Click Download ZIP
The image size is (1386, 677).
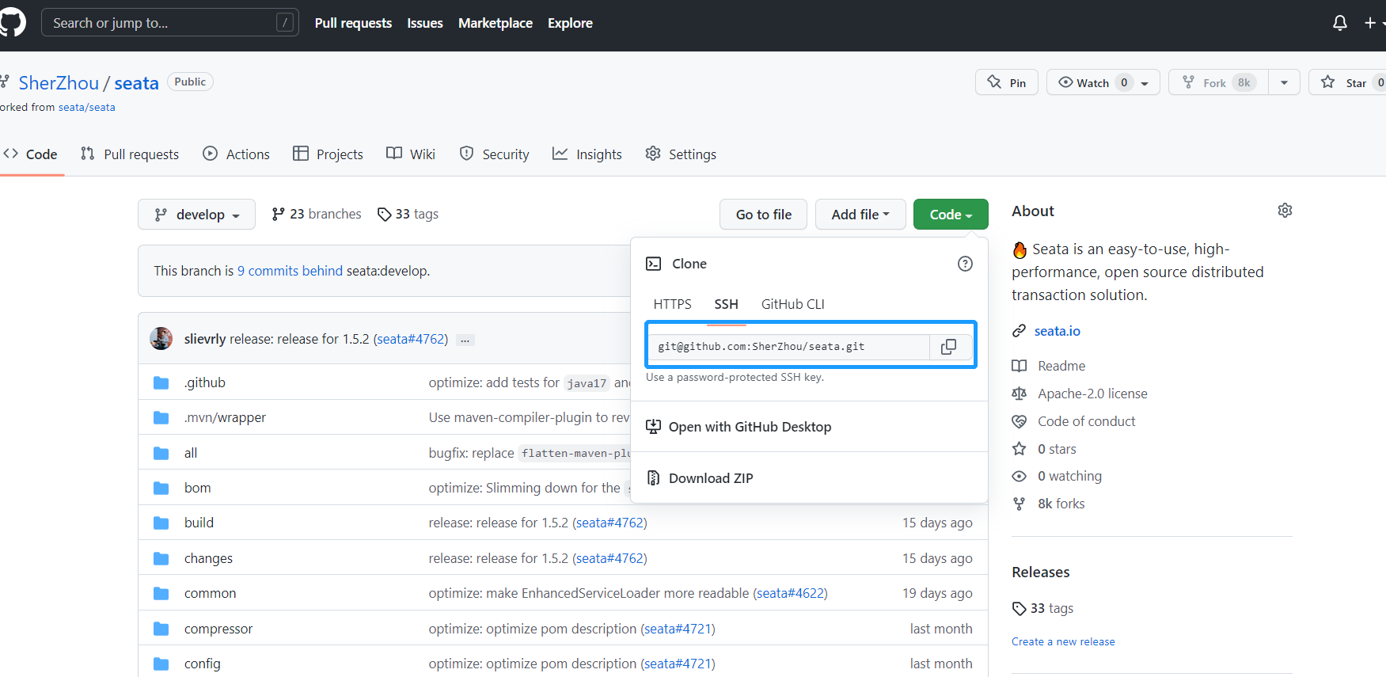(710, 478)
